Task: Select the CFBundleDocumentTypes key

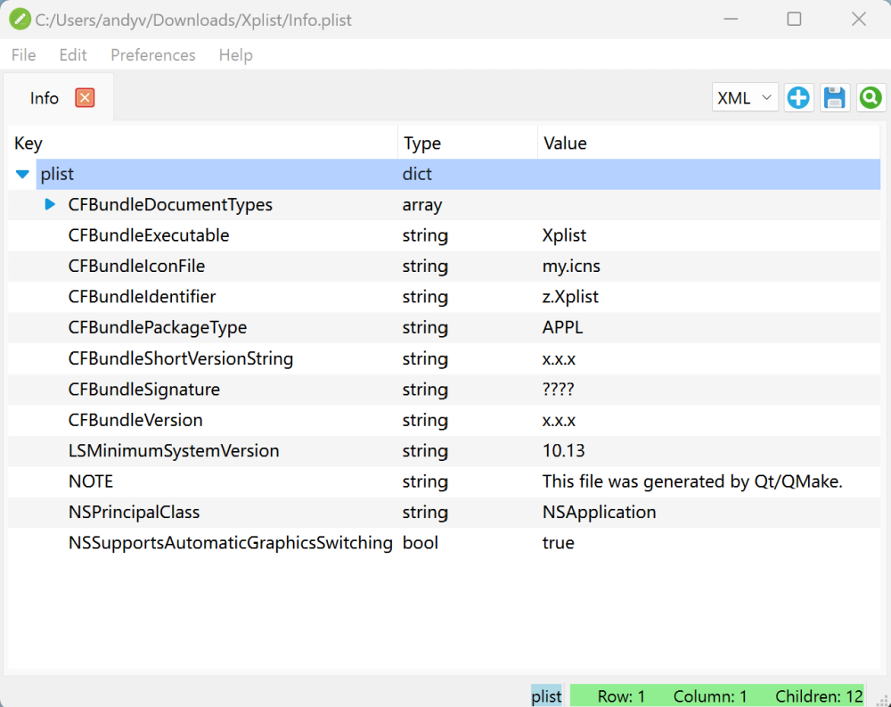Action: pos(170,205)
